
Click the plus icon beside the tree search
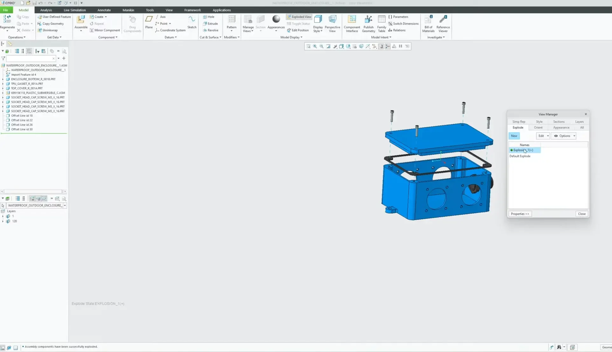64,58
